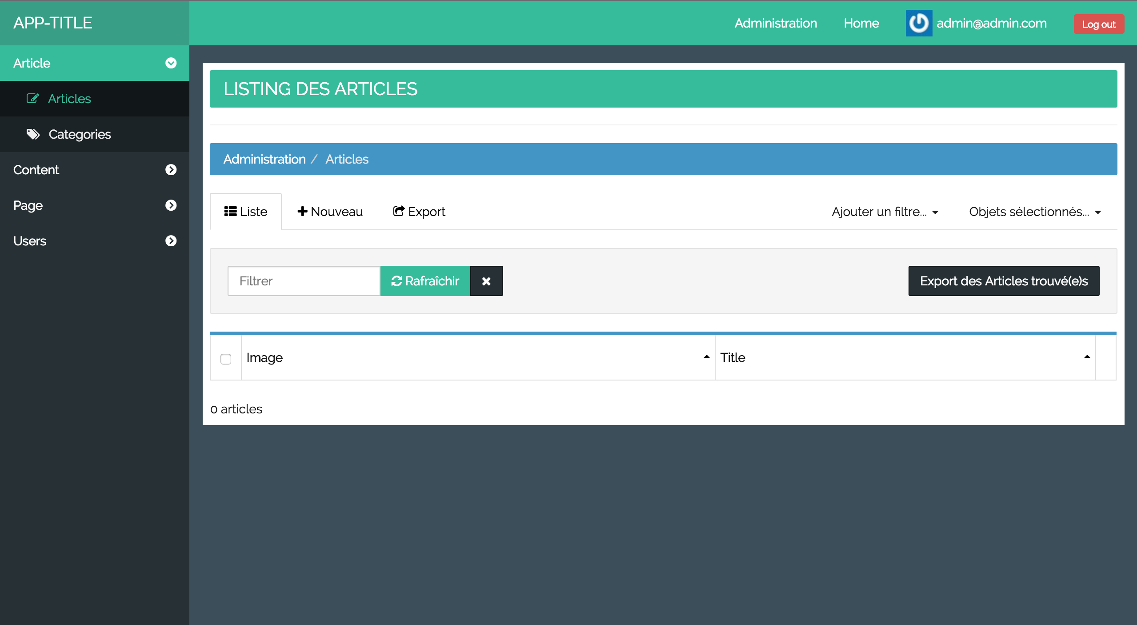Open the Ajouter un filtre dropdown
1137x625 pixels.
pyautogui.click(x=884, y=211)
